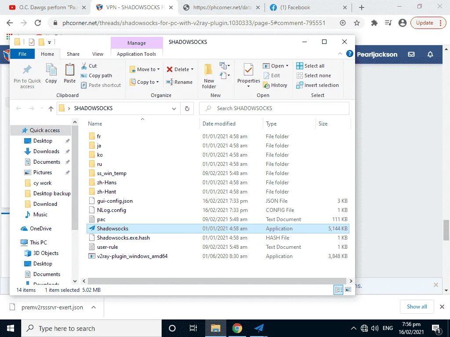
Task: Show hidden system tray icons
Action: (x=354, y=328)
